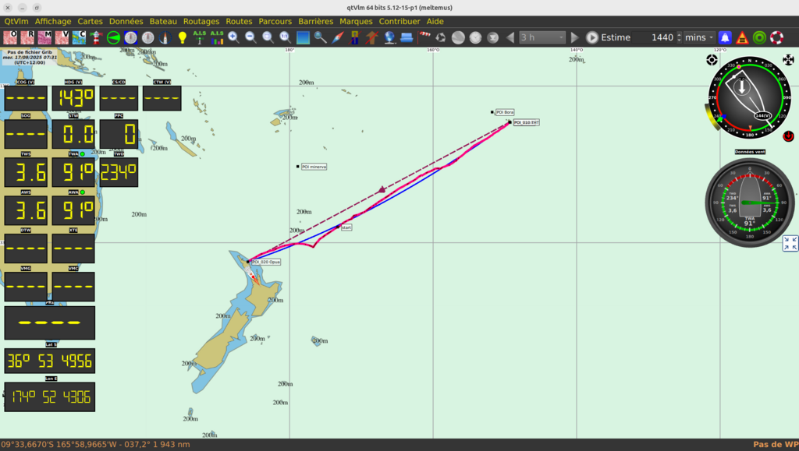Screen dimensions: 799x451
Task: Click the green circular target icon
Action: [x=759, y=37]
